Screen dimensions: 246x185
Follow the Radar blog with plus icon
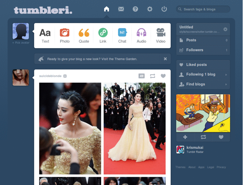185,137
